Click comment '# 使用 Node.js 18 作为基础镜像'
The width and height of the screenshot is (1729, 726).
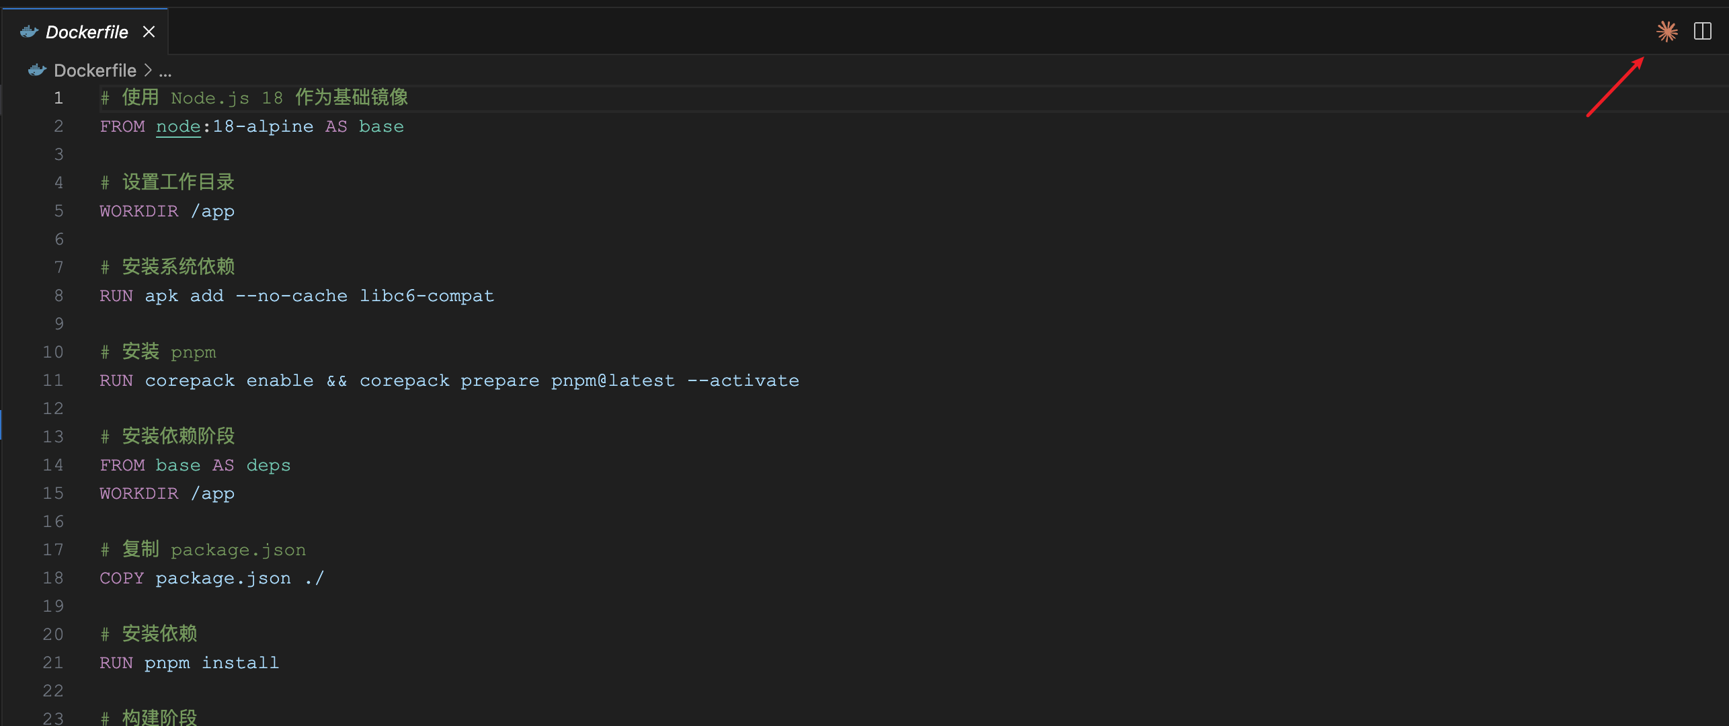254,98
